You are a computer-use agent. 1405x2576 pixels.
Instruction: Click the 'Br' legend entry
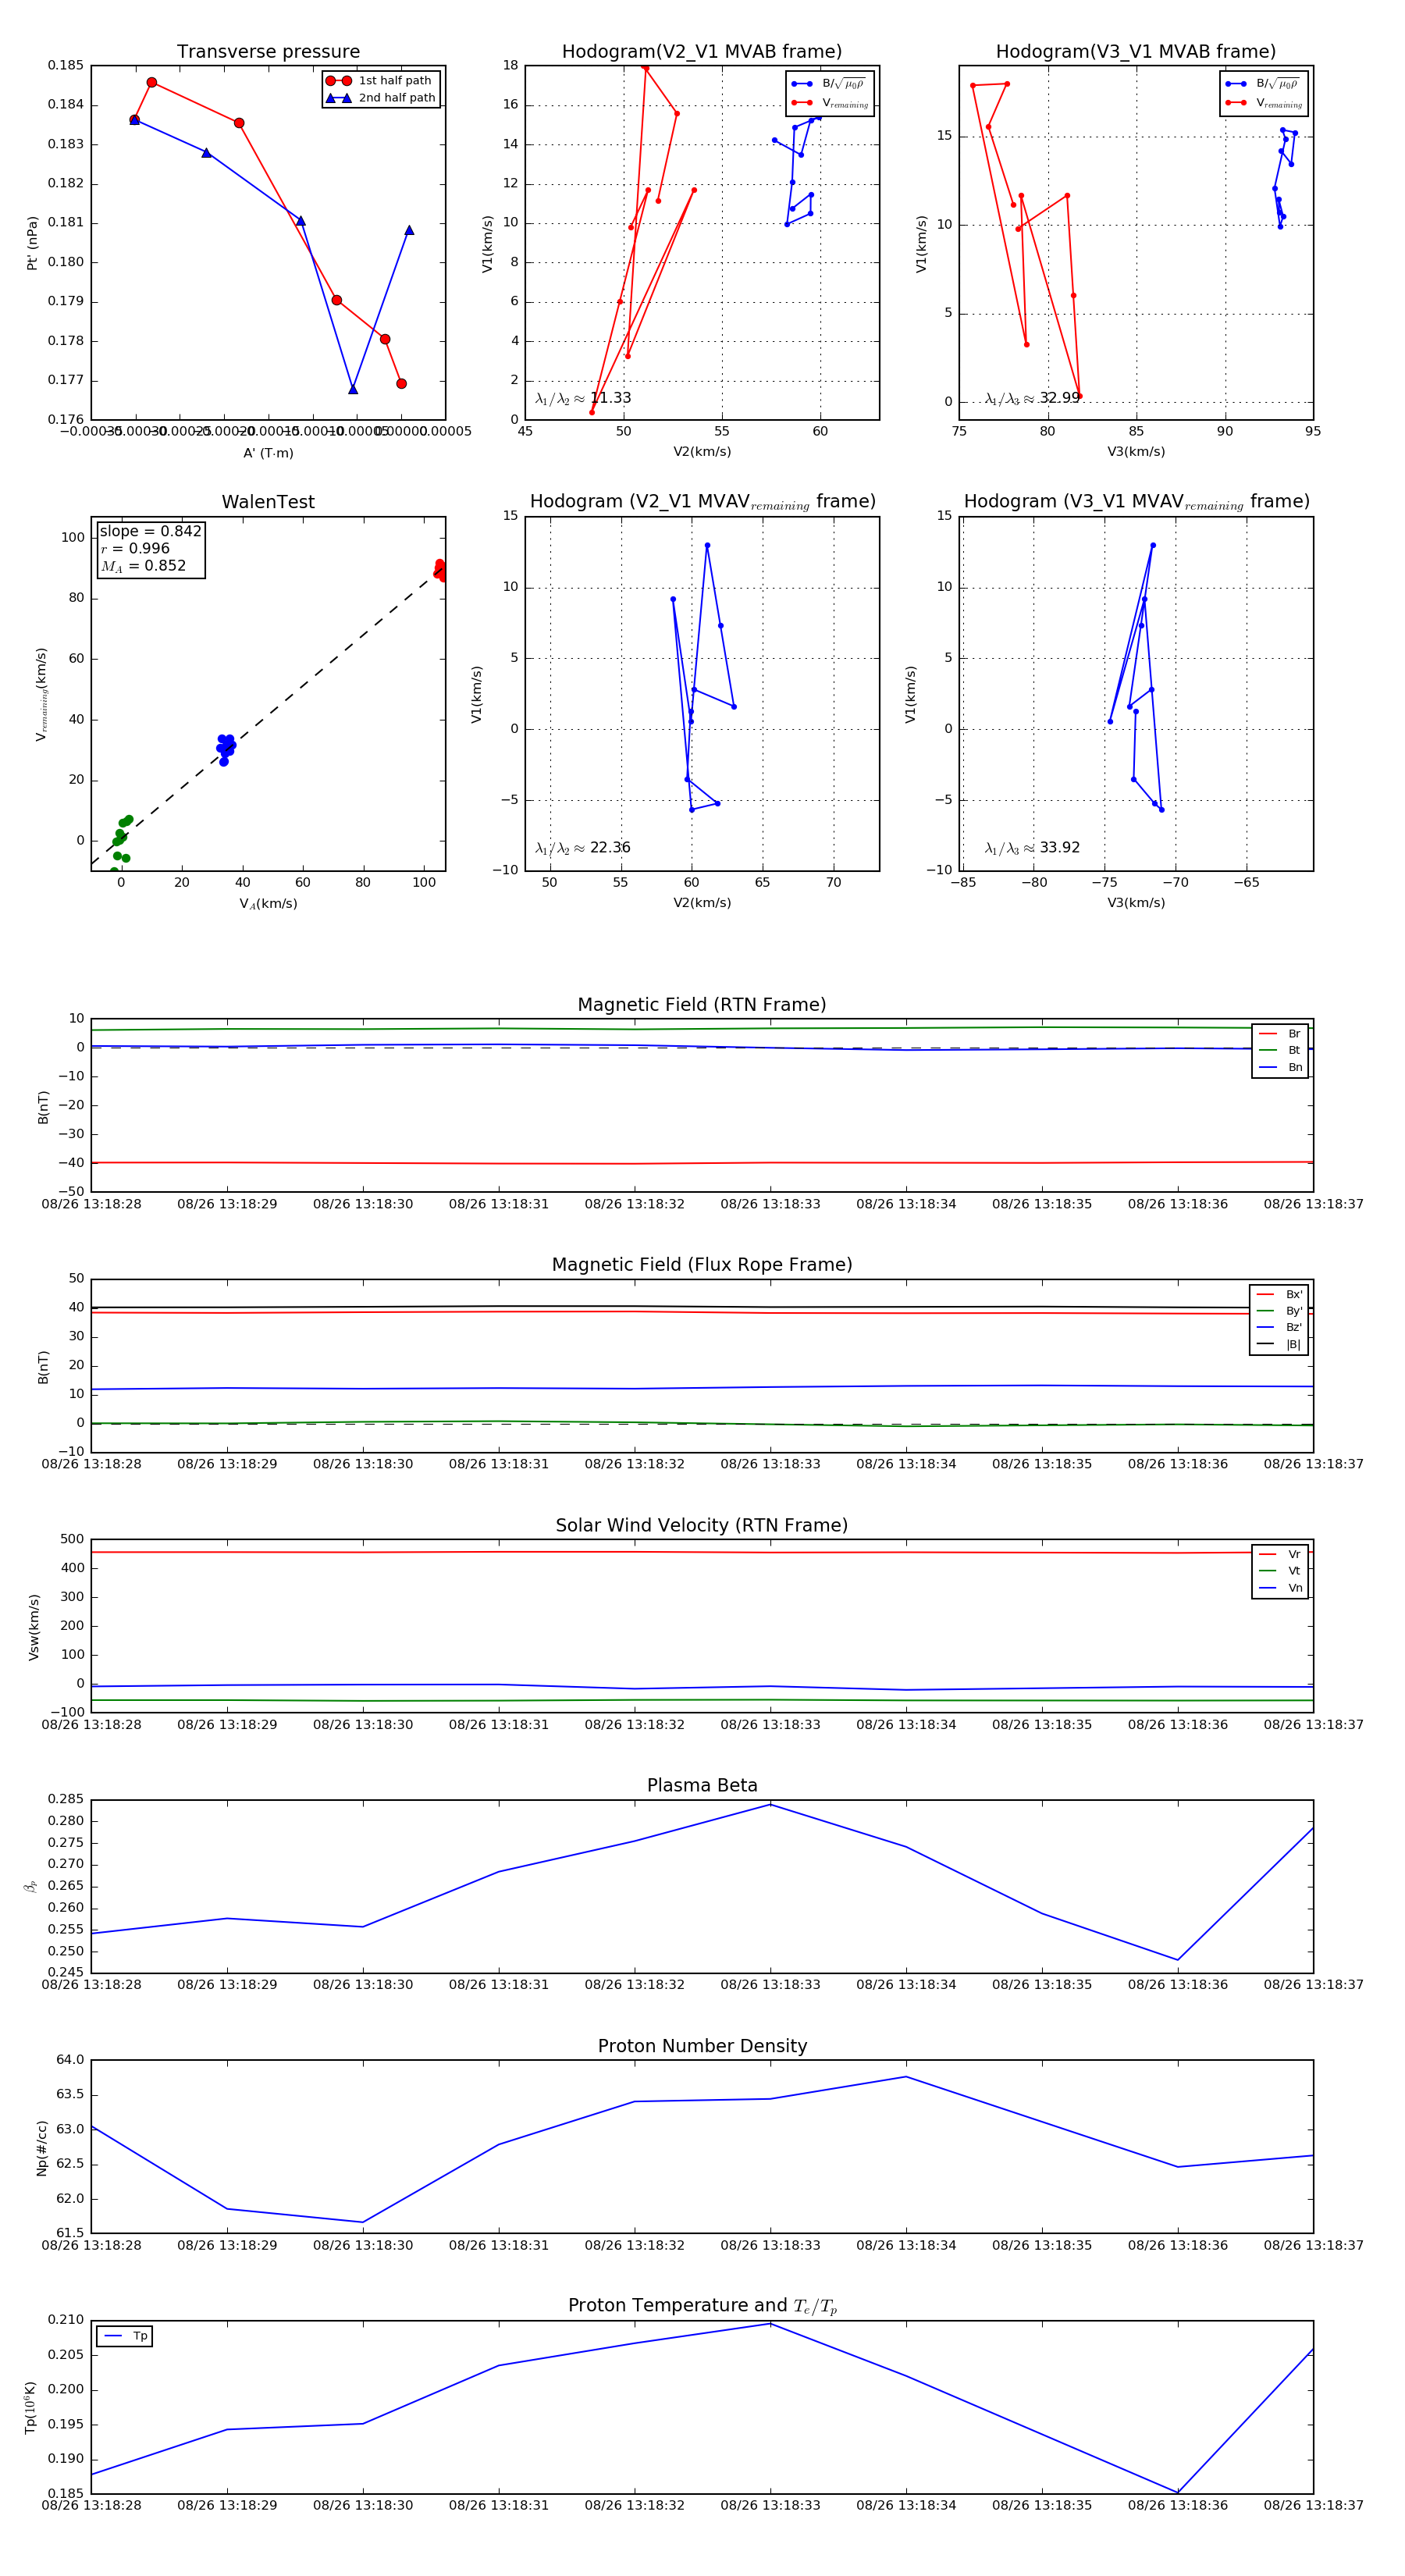(x=1280, y=1034)
